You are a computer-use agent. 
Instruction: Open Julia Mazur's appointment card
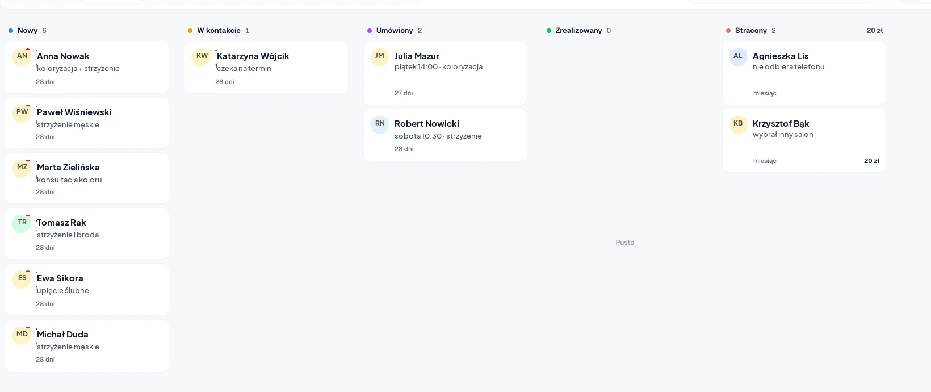pyautogui.click(x=446, y=73)
